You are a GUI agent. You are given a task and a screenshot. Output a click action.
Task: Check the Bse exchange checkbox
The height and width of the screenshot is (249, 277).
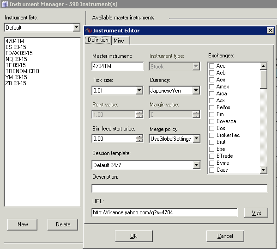point(211,149)
